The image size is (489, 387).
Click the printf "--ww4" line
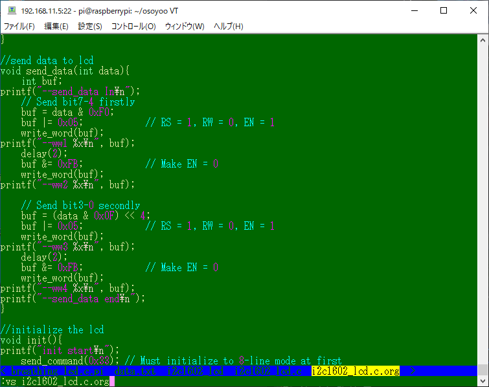tap(67, 288)
